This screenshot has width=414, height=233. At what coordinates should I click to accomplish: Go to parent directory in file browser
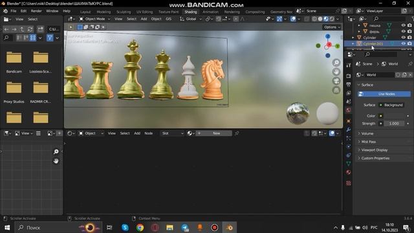coord(22,29)
